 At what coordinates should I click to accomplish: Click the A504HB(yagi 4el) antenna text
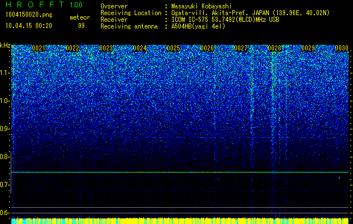(x=198, y=26)
